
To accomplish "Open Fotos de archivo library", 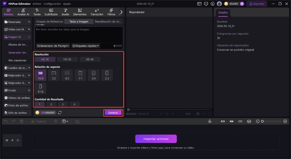I will click(17, 105).
